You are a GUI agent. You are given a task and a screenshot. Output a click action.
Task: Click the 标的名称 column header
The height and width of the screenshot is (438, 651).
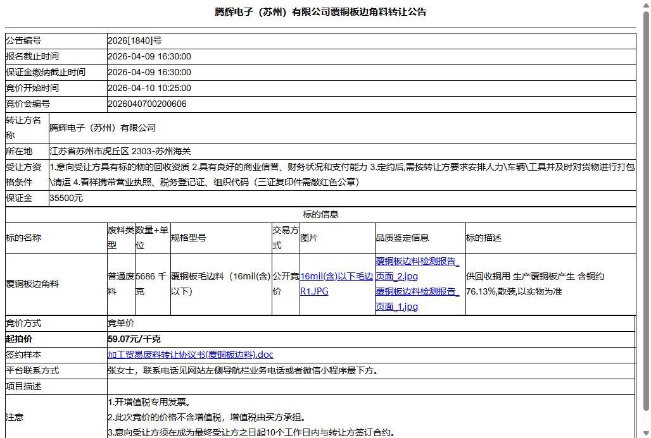56,238
